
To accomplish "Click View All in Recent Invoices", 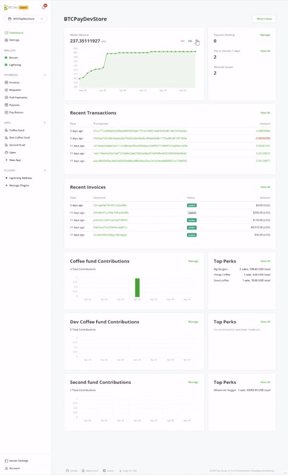I will [x=265, y=187].
